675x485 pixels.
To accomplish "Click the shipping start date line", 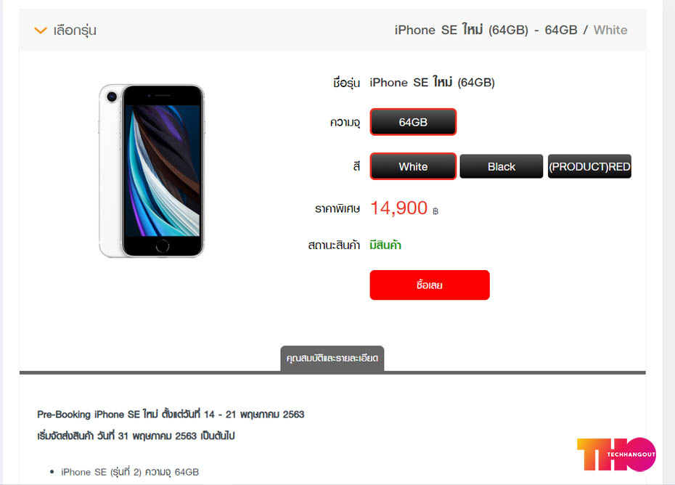I will pos(136,436).
